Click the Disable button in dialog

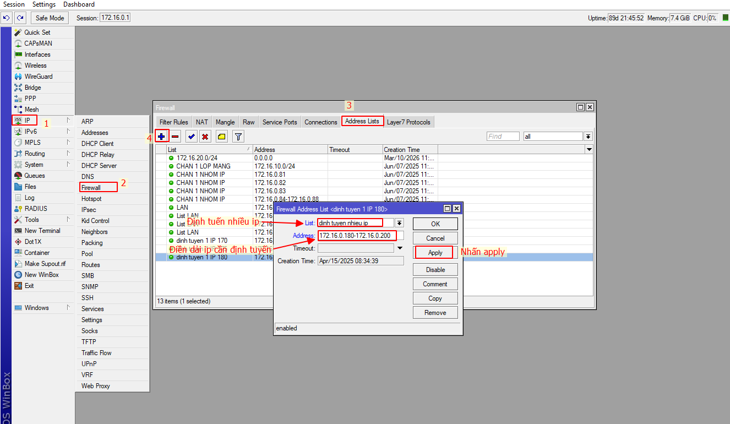pyautogui.click(x=435, y=270)
